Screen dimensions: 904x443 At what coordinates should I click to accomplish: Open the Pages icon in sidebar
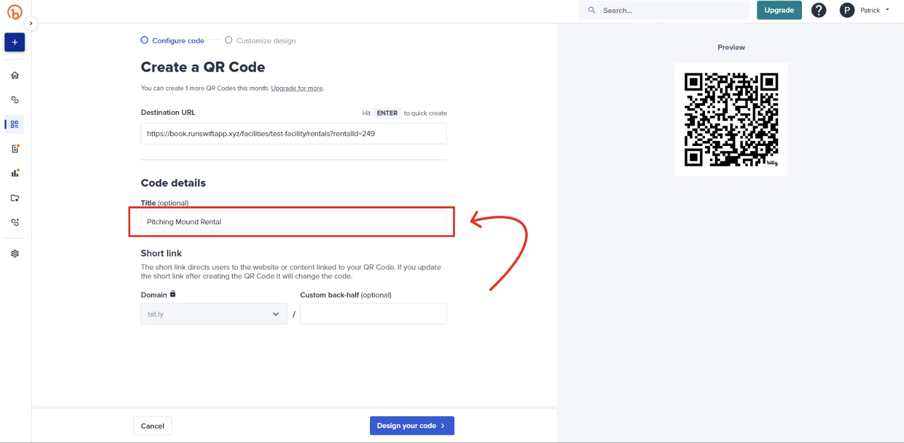tap(15, 149)
